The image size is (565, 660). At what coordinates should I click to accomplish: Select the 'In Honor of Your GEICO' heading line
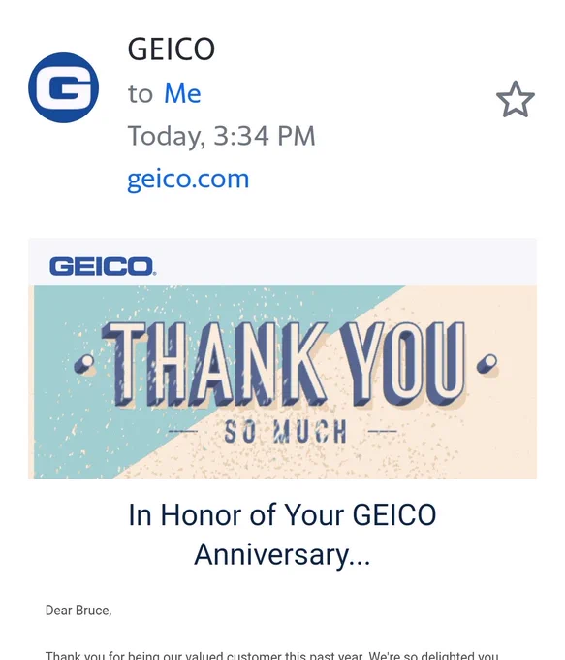point(282,514)
